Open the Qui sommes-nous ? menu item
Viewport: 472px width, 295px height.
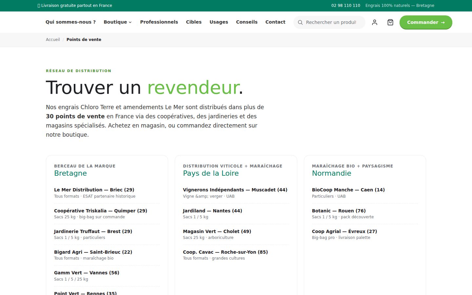pos(71,22)
